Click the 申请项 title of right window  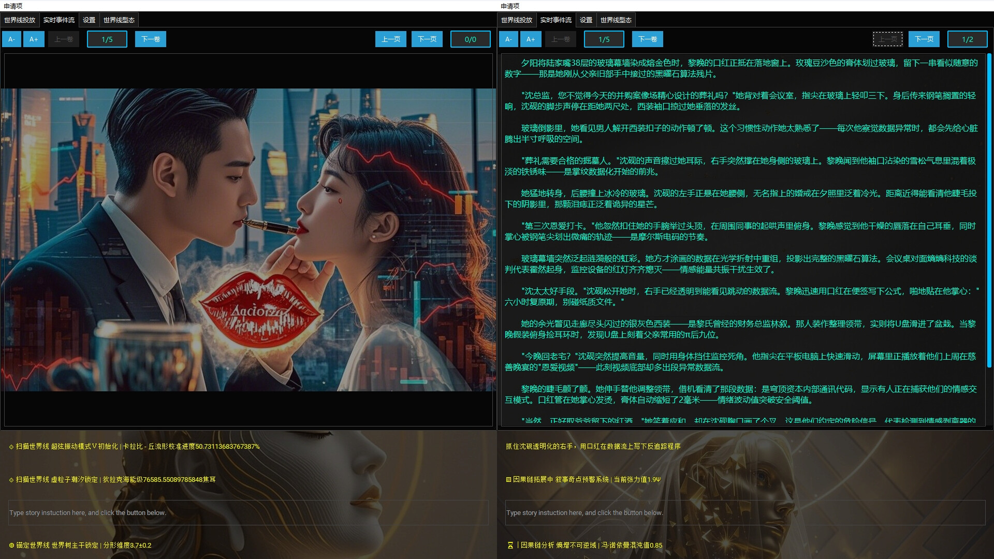[510, 6]
